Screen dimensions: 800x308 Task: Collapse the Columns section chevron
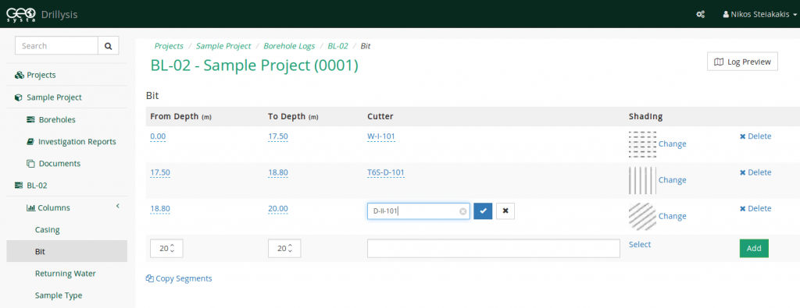117,206
